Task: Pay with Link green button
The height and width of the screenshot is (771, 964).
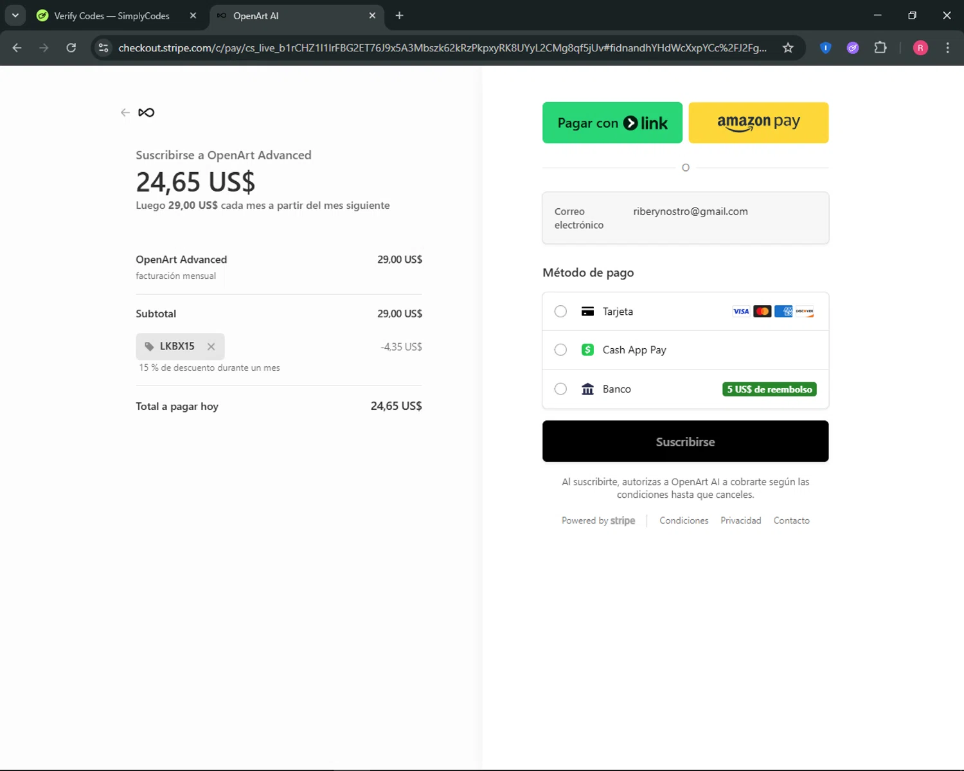Action: coord(612,123)
